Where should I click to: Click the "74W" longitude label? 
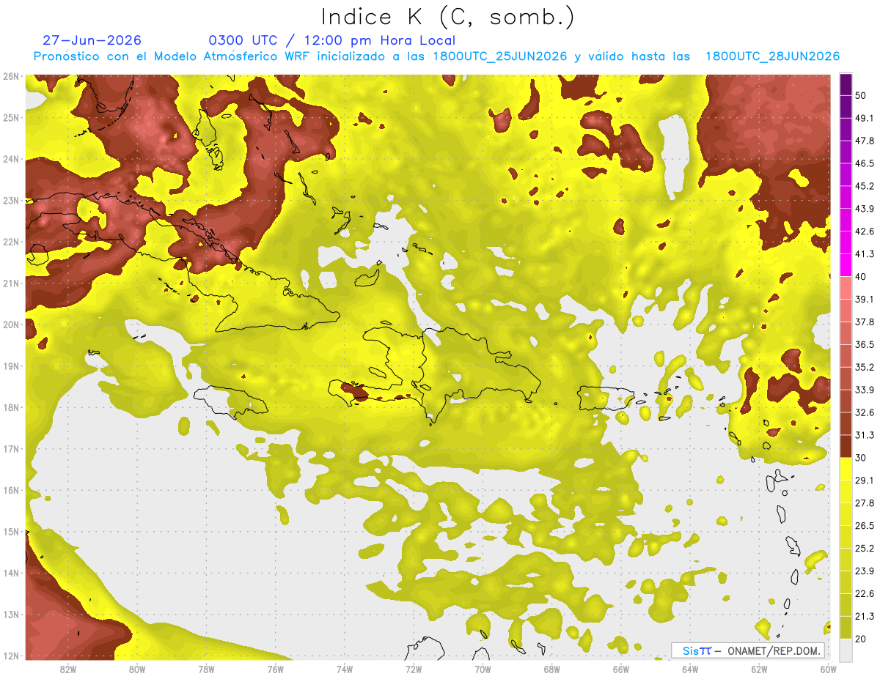tap(345, 669)
